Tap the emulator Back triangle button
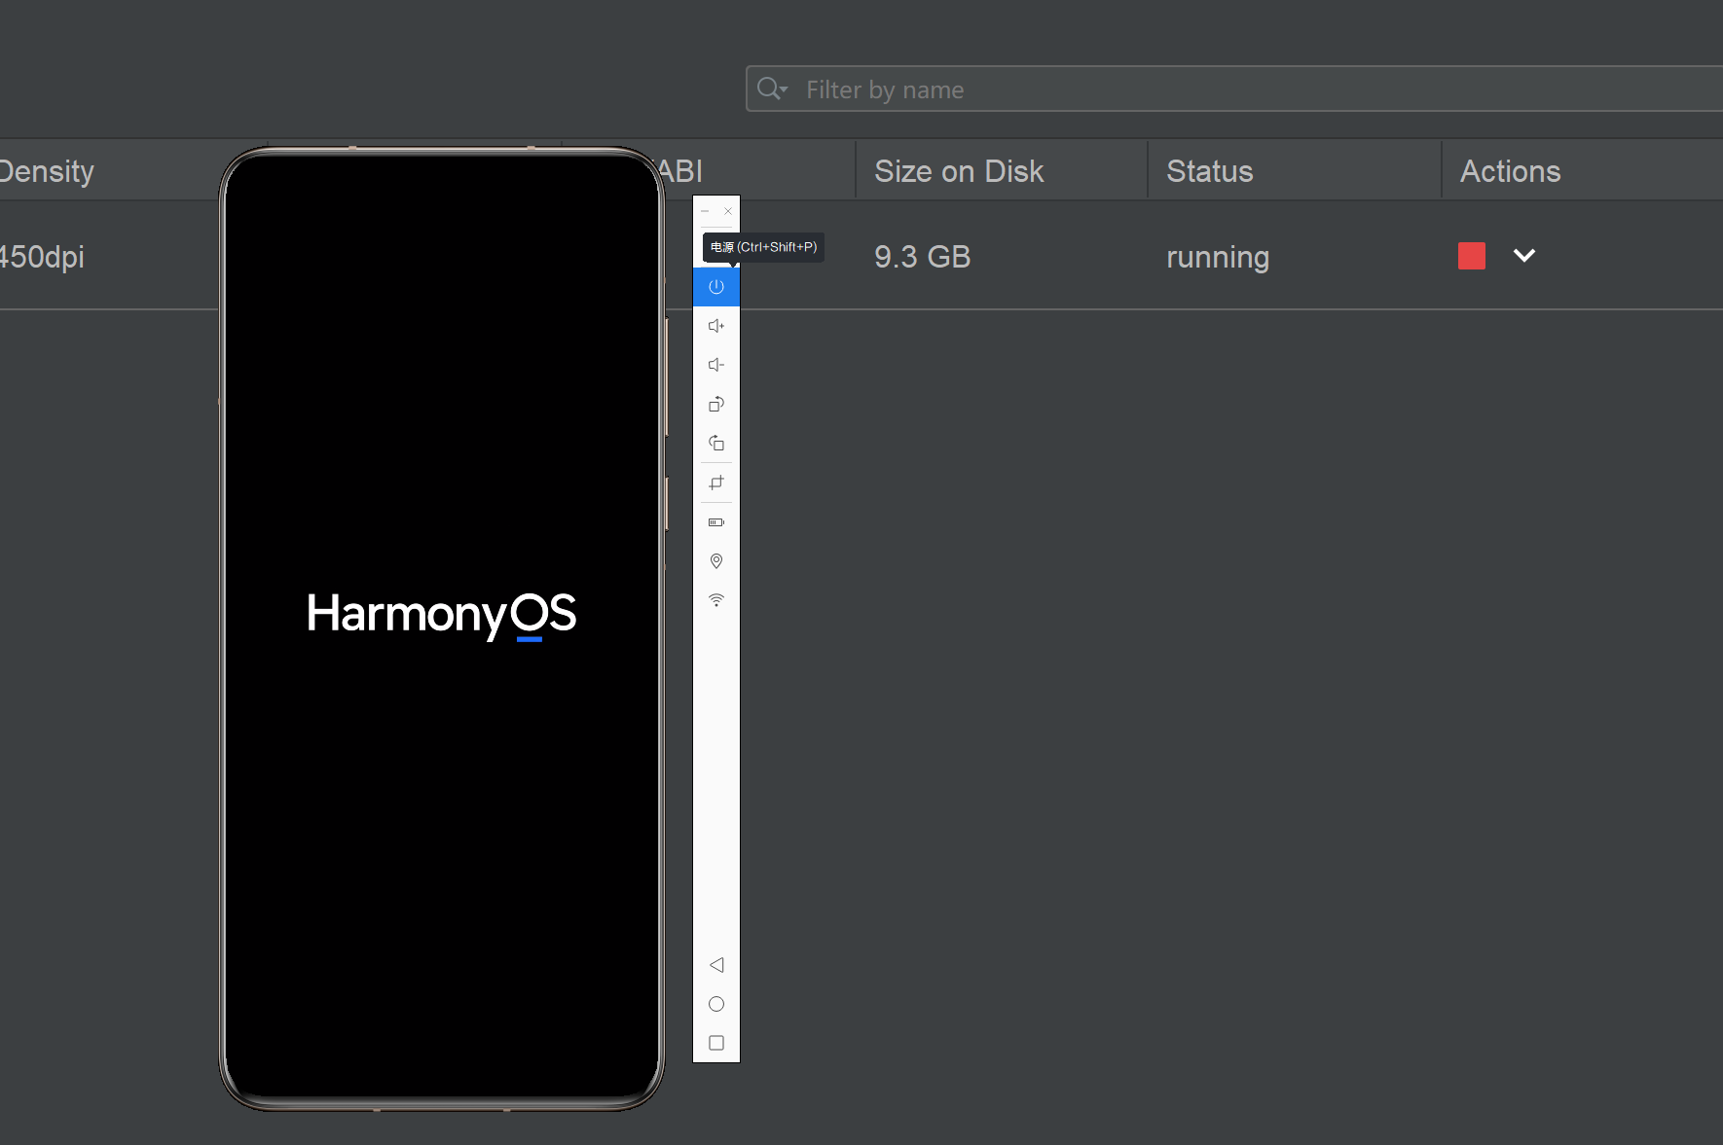Viewport: 1723px width, 1145px height. point(716,965)
